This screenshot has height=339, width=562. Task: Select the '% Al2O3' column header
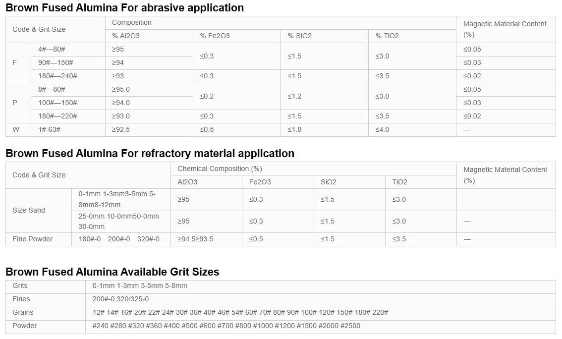pyautogui.click(x=149, y=36)
